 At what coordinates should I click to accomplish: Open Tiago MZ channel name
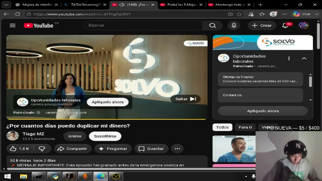[33, 134]
